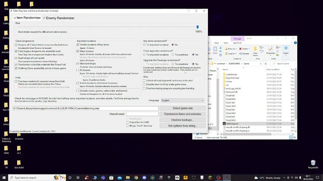Select Upgrade Bell Bearings 'To anywhere' radio
This screenshot has height=181, width=323.
[x=173, y=64]
